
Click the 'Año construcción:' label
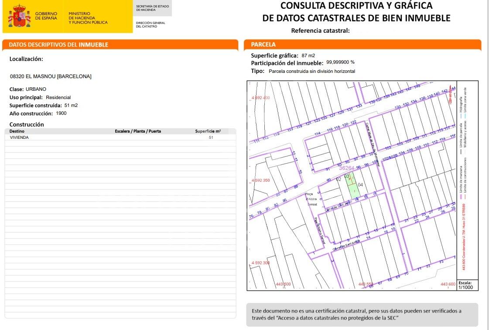[31, 113]
